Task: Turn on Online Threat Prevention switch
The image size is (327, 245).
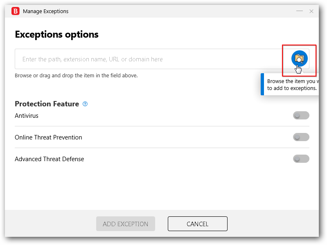Action: click(301, 137)
